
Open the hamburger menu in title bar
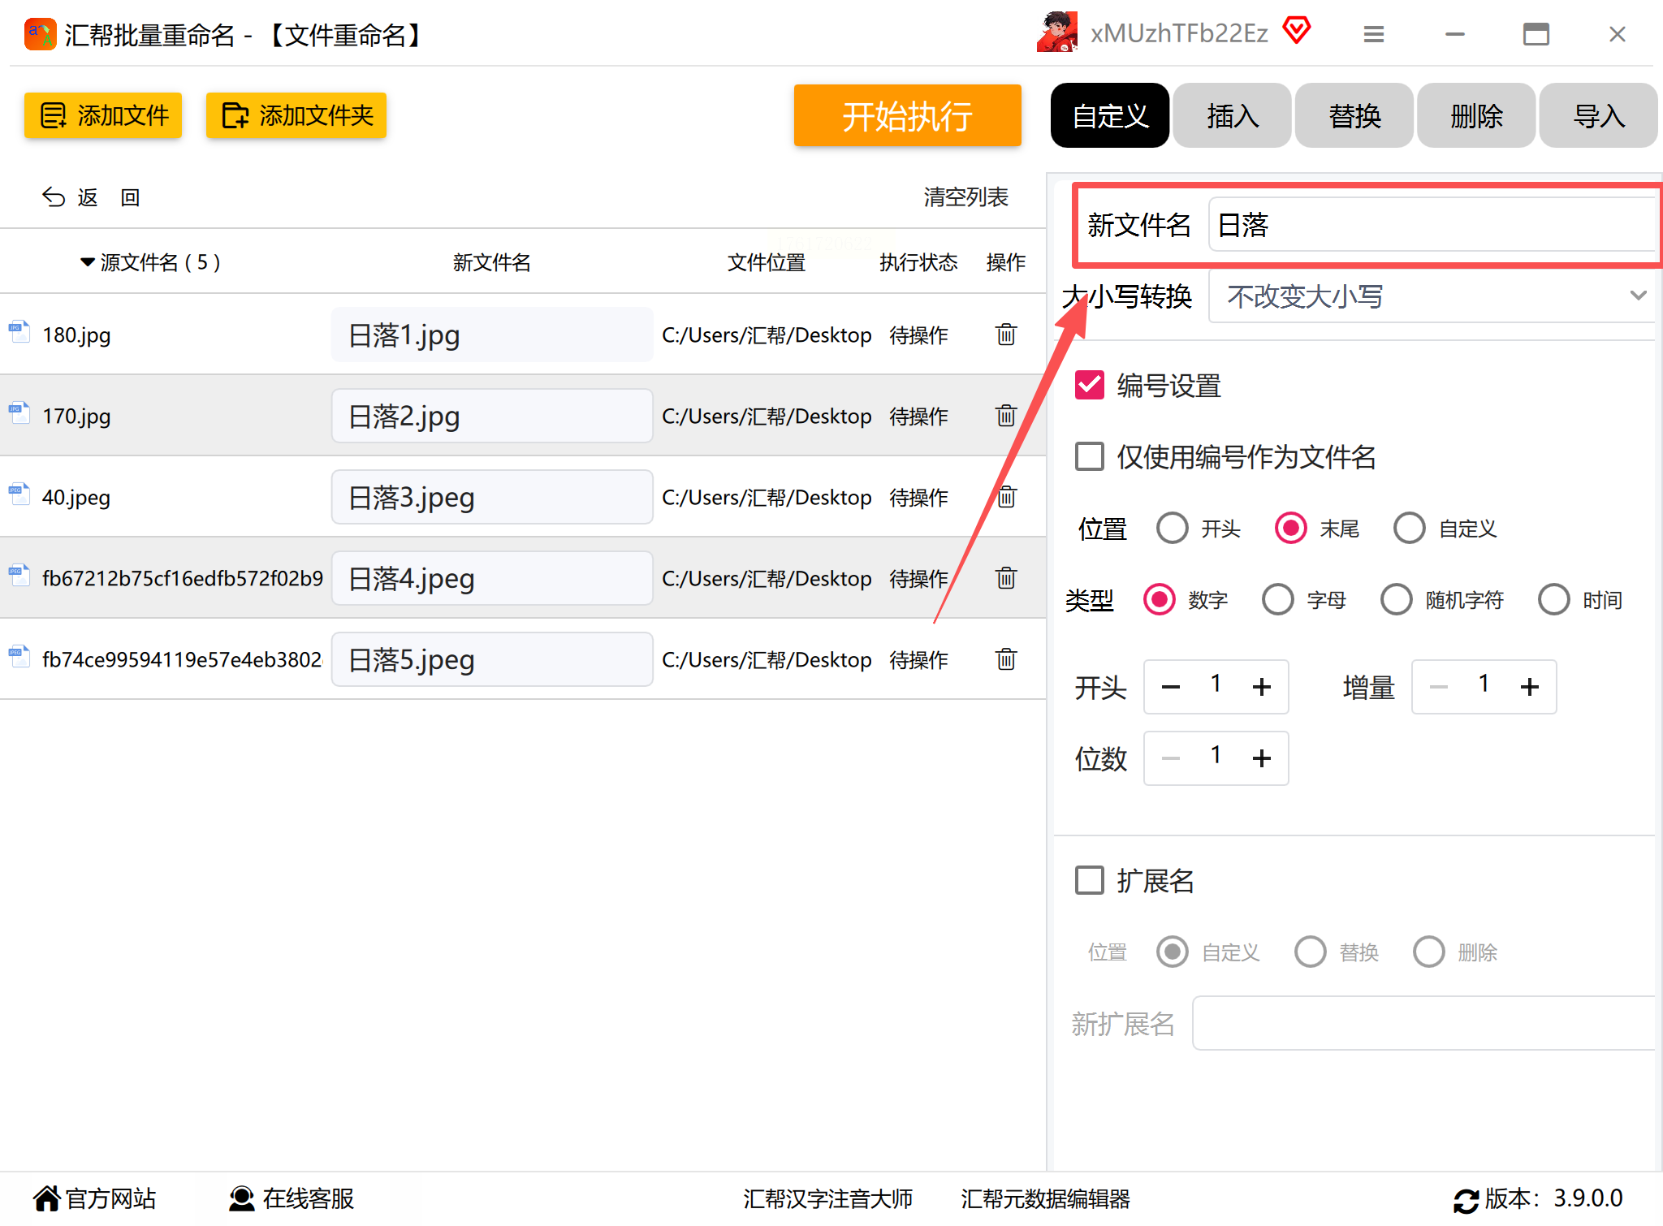(1373, 34)
